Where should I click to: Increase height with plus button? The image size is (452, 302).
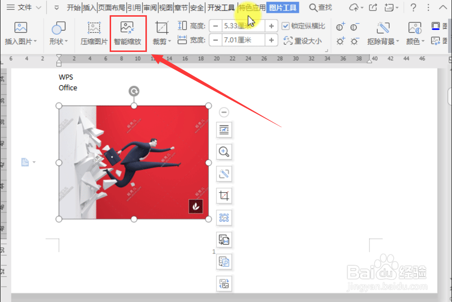tap(271, 26)
